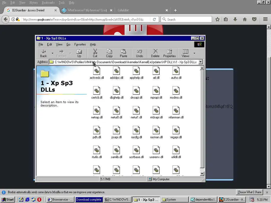This screenshot has width=271, height=203.
Task: Select the pdh.dll file
Action: pyautogui.click(x=97, y=132)
